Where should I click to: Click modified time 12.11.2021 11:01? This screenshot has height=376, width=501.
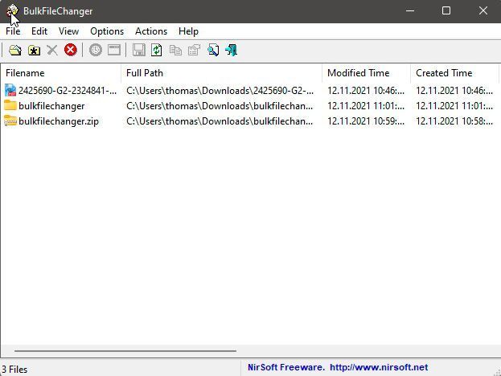[x=366, y=106]
